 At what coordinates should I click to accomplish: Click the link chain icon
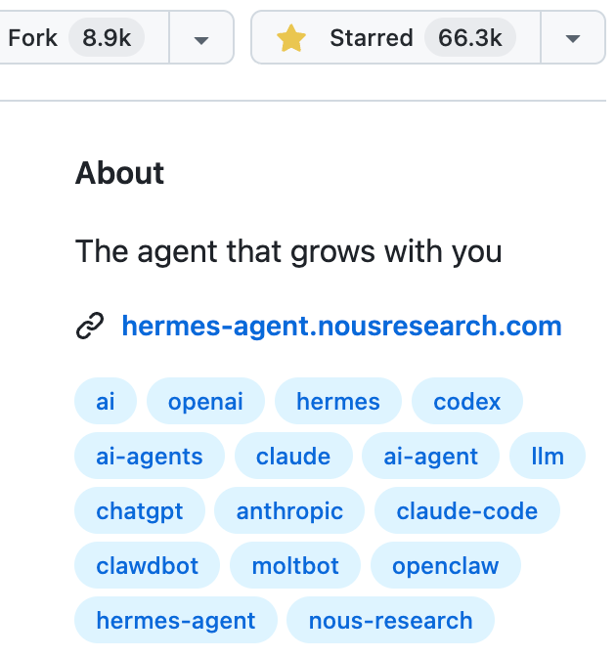pos(90,327)
